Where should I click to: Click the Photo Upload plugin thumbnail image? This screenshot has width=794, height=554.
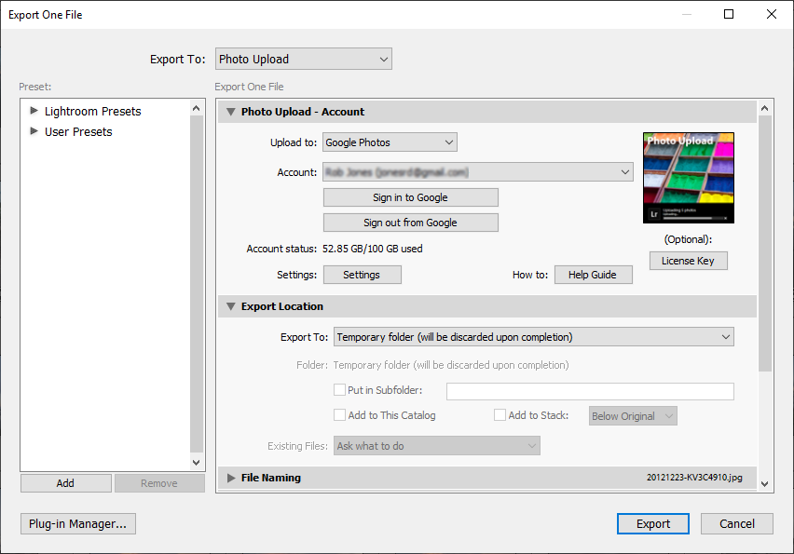point(688,177)
